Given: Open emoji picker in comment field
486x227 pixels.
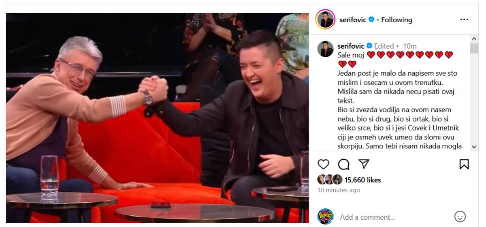Looking at the screenshot, I should [460, 216].
